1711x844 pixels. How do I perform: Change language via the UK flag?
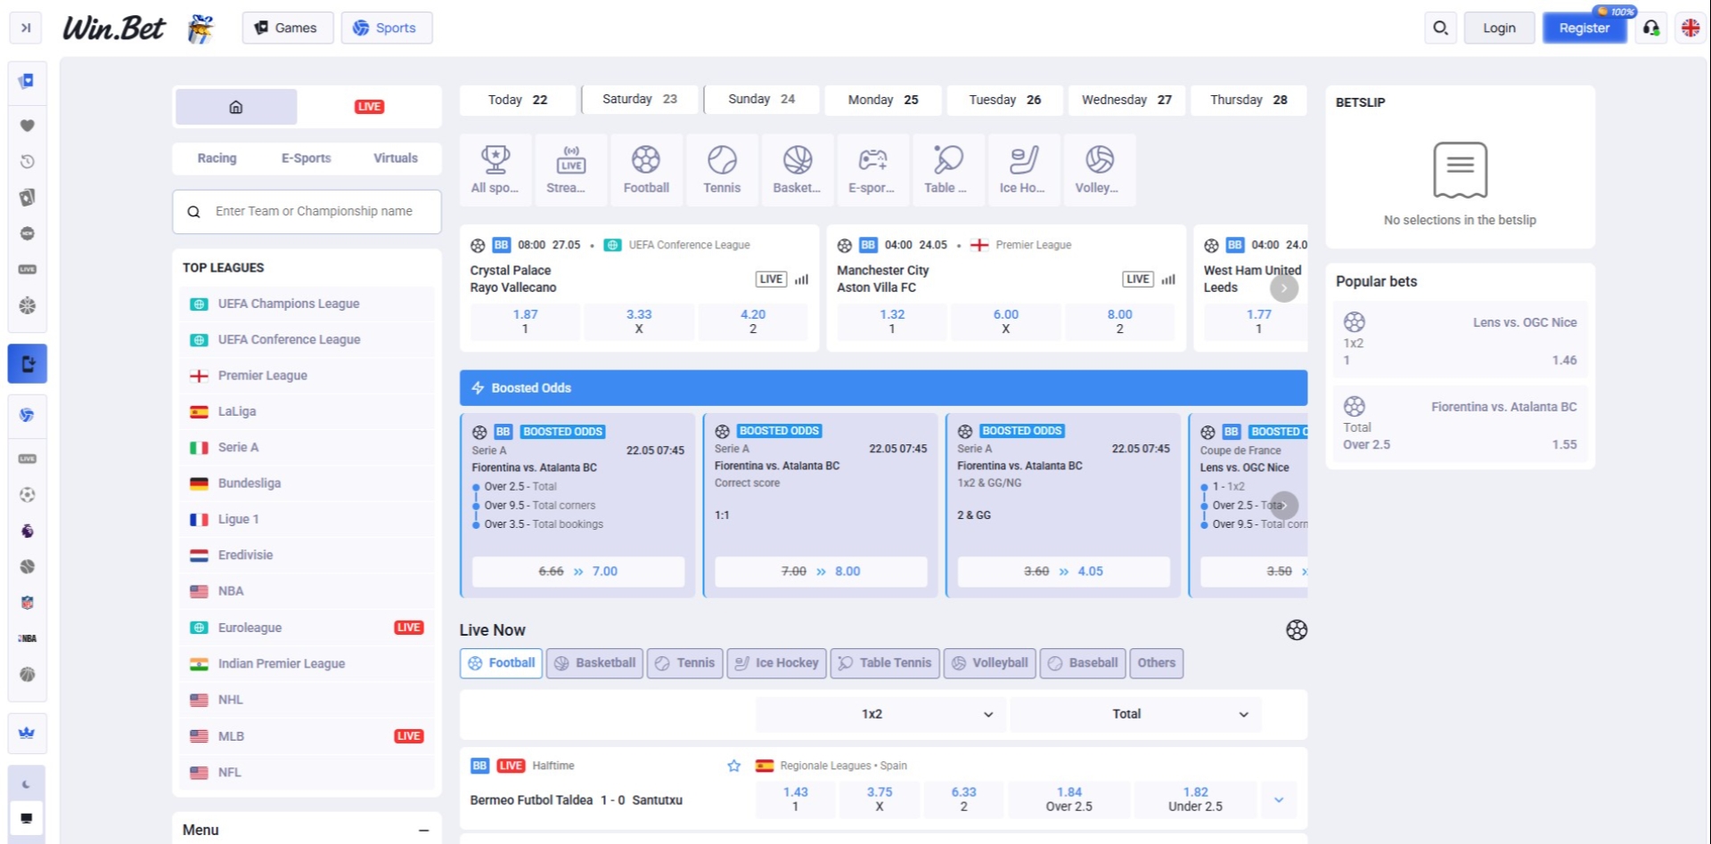pos(1691,28)
